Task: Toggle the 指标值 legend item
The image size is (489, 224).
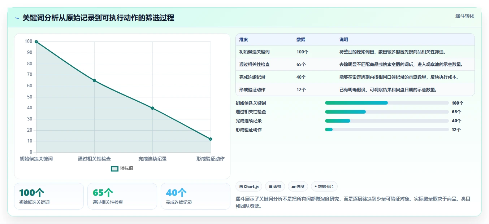Action: [122, 168]
